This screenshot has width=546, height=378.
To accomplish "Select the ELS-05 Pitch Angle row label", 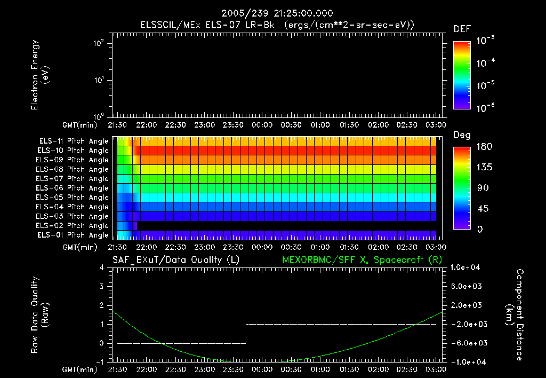I will click(72, 198).
